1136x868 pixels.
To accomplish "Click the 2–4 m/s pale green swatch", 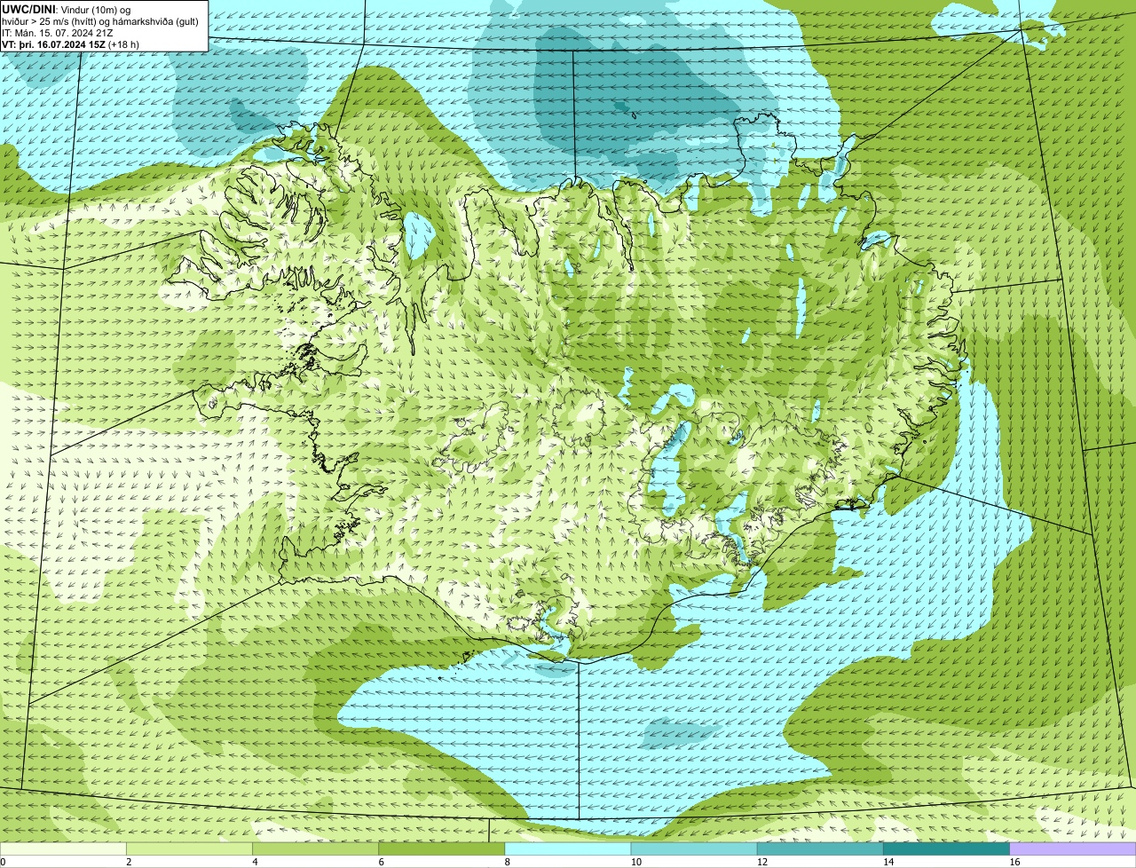I will tap(190, 849).
